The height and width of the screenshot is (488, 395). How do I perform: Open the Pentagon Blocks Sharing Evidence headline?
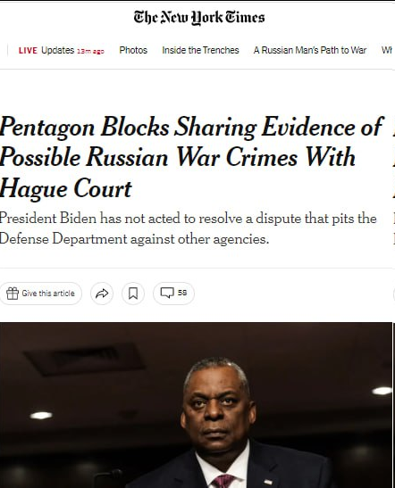[x=191, y=157]
